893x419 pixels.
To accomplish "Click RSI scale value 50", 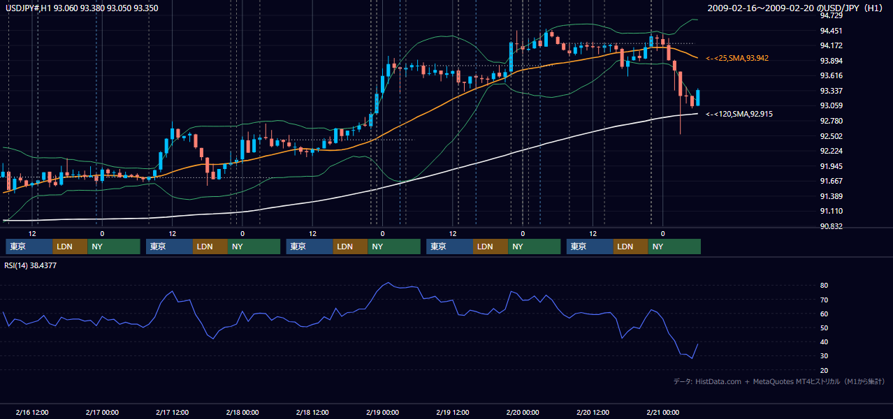I will click(825, 328).
